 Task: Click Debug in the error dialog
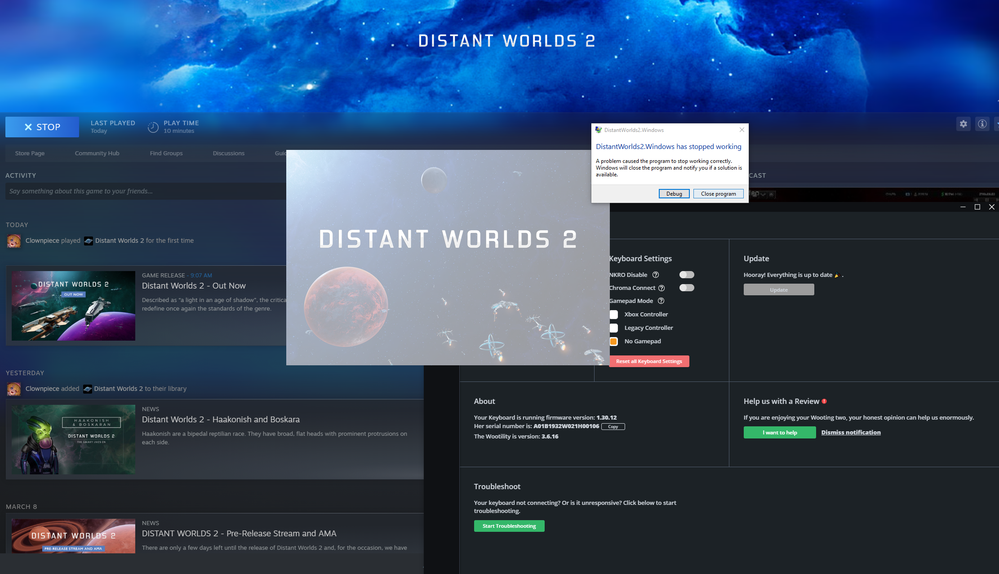click(x=674, y=194)
